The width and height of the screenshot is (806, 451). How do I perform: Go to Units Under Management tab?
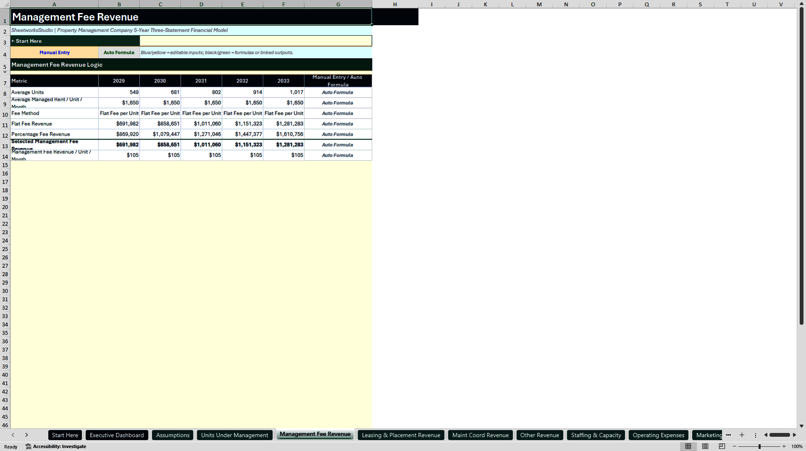pyautogui.click(x=235, y=435)
